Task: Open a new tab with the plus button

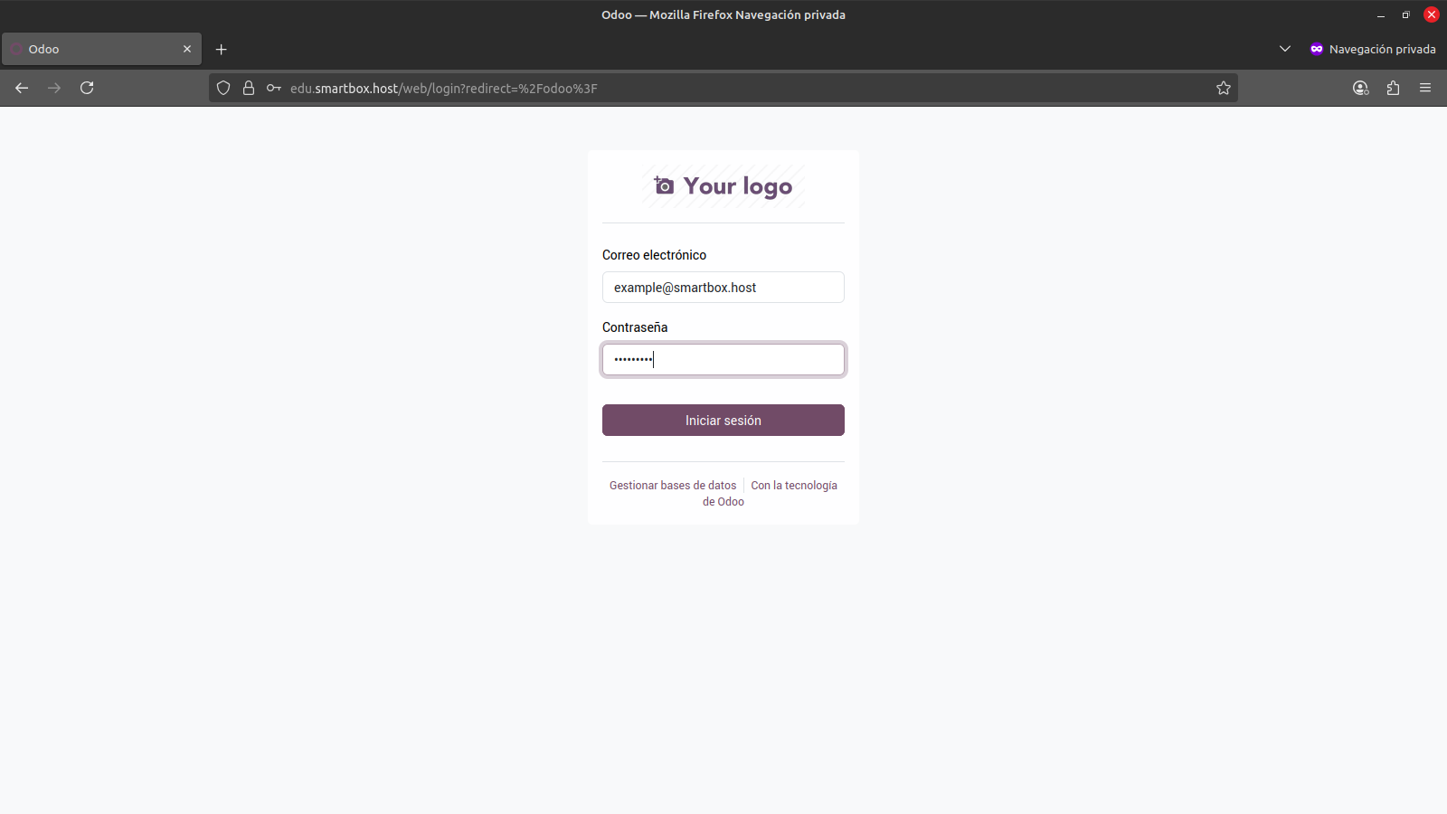Action: coord(222,49)
